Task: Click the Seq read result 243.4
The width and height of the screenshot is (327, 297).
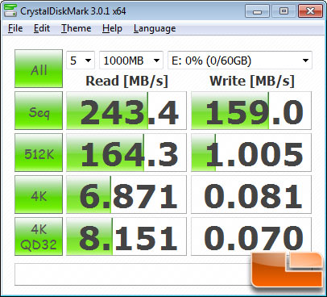Action: pos(126,111)
